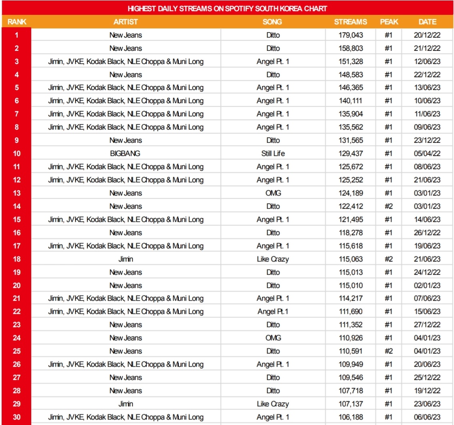Click the stream value 110,926

351,338
